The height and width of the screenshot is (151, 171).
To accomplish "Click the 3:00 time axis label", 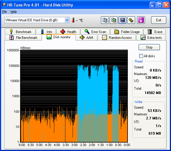I will click(74, 145).
